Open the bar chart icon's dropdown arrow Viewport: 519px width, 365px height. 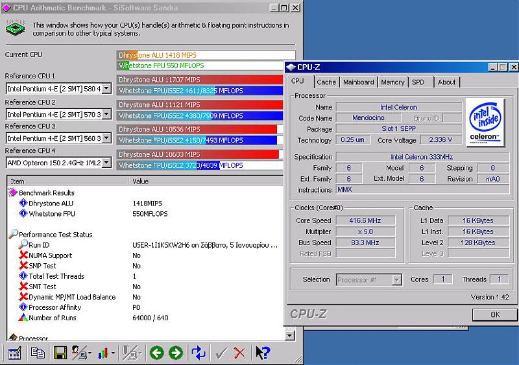(x=113, y=353)
